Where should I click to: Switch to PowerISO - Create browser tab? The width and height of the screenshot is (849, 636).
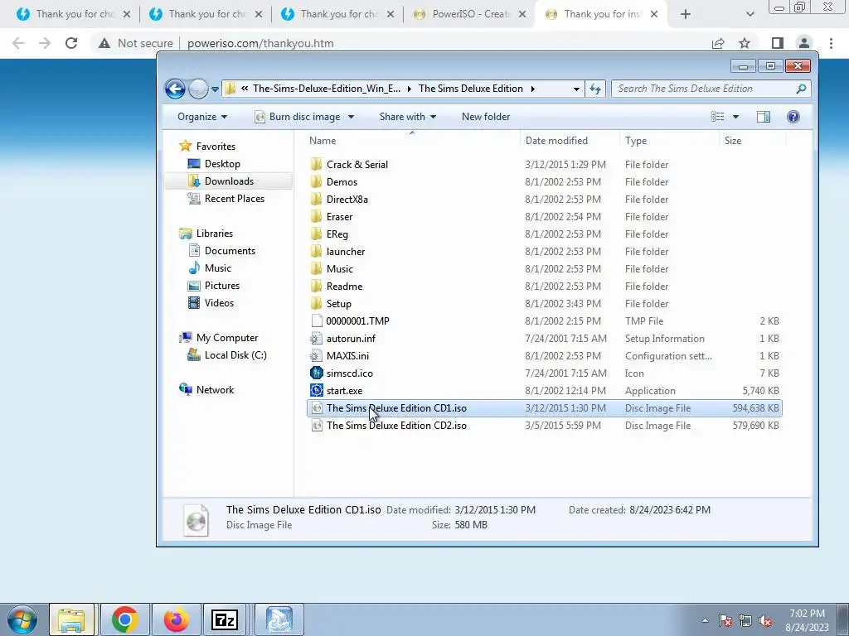pyautogui.click(x=469, y=14)
